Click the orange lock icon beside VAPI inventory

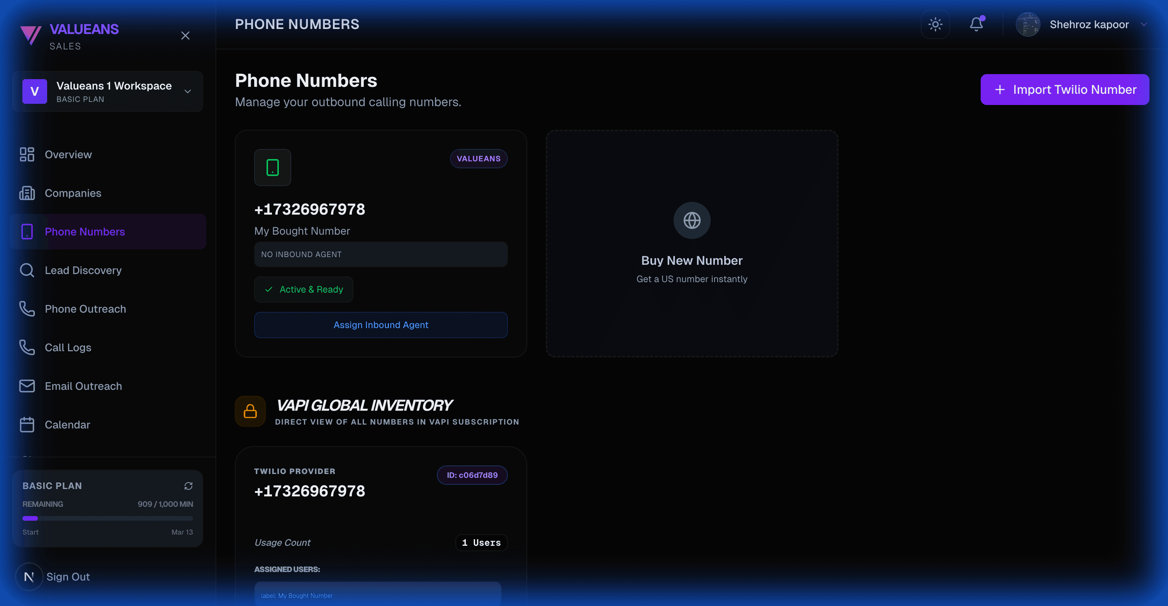pyautogui.click(x=250, y=411)
